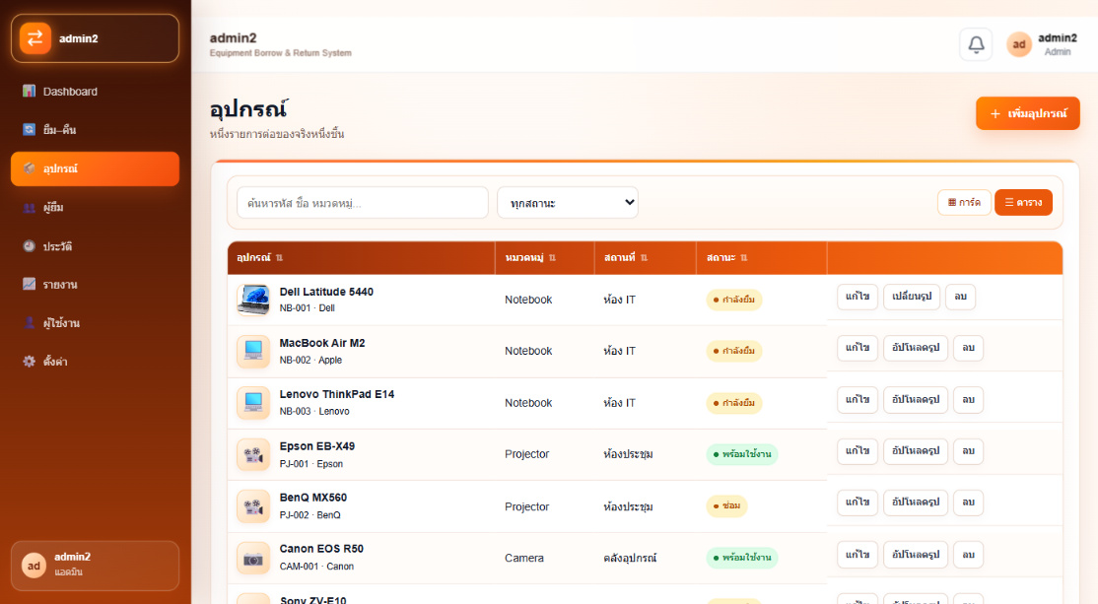Click แก้ไข for Canon EOS R50

(x=858, y=555)
